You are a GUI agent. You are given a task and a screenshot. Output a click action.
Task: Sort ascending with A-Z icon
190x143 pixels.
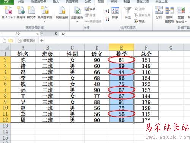[x=107, y=11]
